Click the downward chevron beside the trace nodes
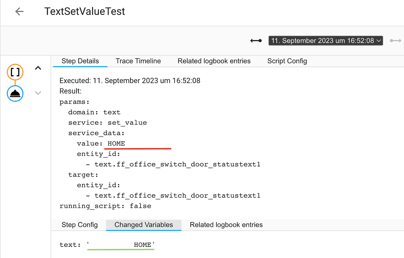This screenshot has height=258, width=404. click(38, 93)
